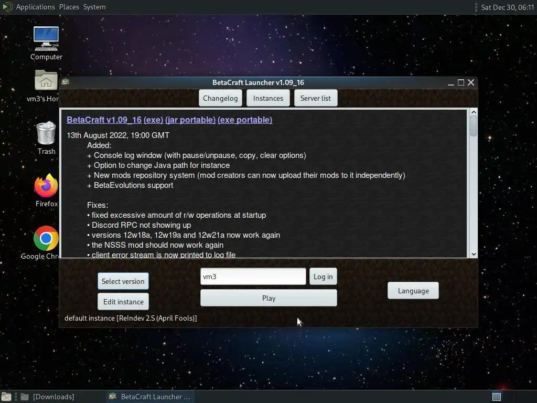Click the 'New mods repository system' line
This screenshot has height=403, width=537.
pos(246,175)
